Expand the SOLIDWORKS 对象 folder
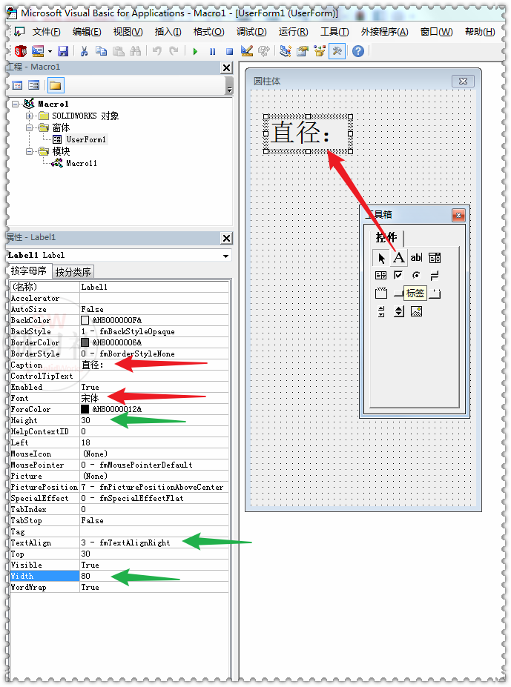Screen dimensions: 511x687 tap(29, 116)
